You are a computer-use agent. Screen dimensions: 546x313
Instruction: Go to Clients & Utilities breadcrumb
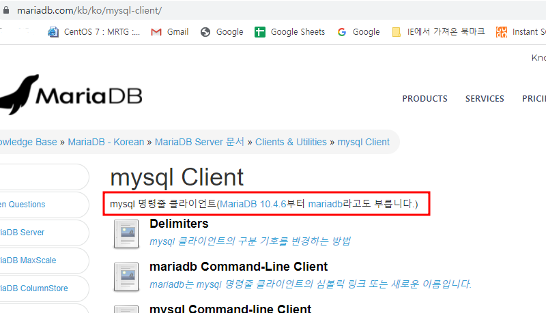(291, 142)
